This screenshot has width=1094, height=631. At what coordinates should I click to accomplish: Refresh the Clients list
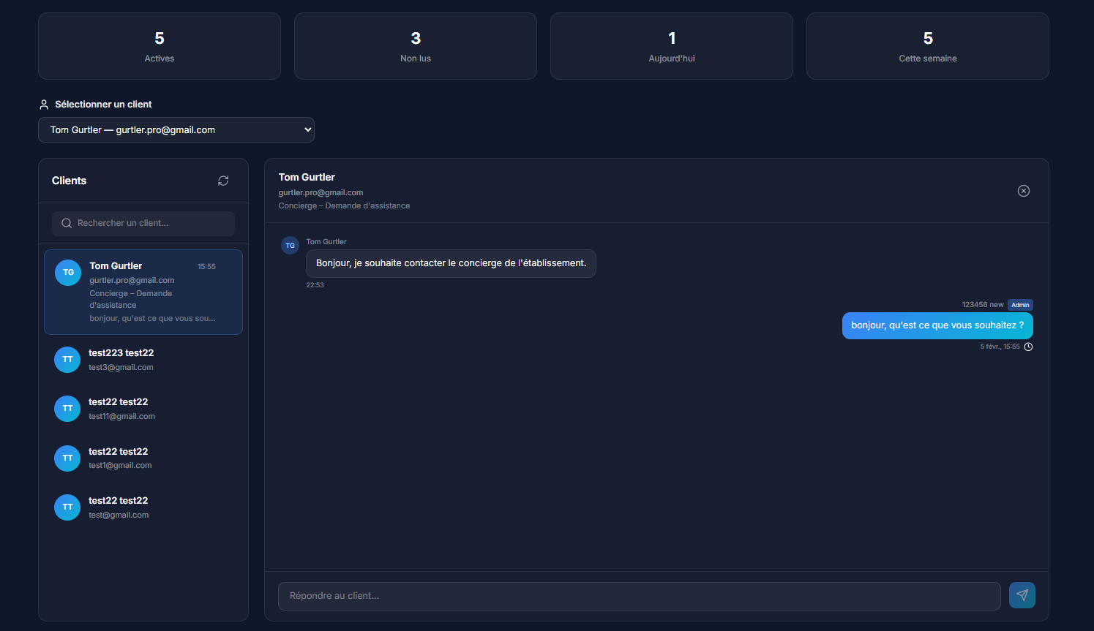pyautogui.click(x=223, y=181)
